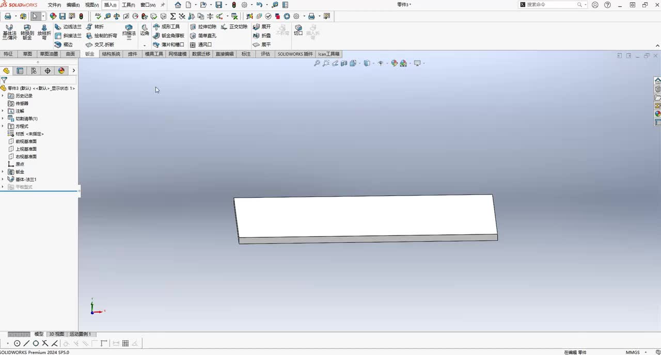Image resolution: width=661 pixels, height=355 pixels.
Task: Select 斜接法兰 (Miter Flange) tool
Action: (x=68, y=36)
